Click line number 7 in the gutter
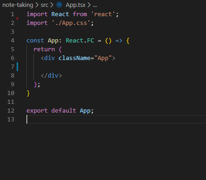This screenshot has width=206, height=180. point(12,67)
